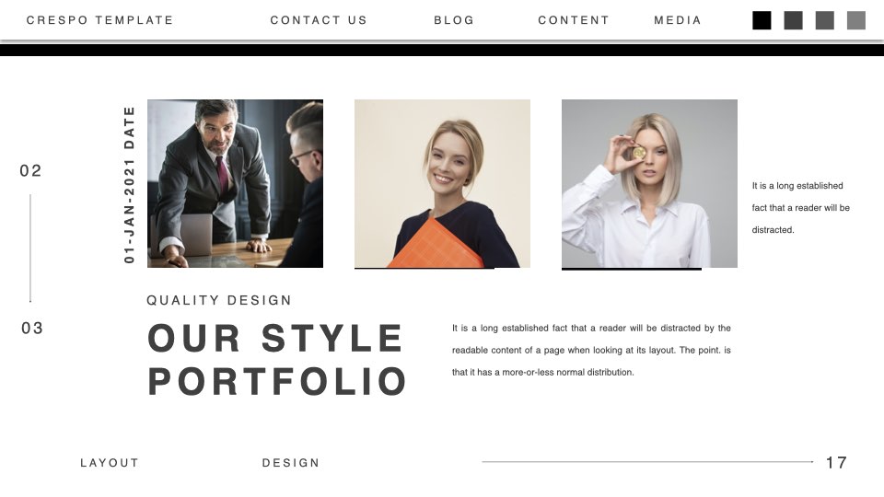This screenshot has height=497, width=884.
Task: Pick the second dark gray swatch
Action: tap(793, 20)
